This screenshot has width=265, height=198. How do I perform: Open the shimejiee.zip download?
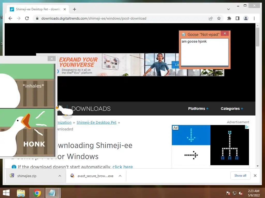pos(27,176)
